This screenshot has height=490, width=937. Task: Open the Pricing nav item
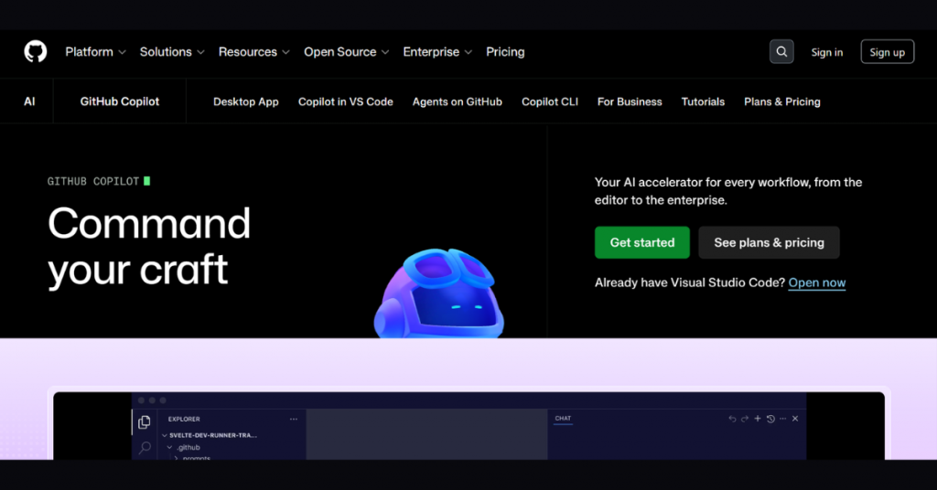pos(505,52)
